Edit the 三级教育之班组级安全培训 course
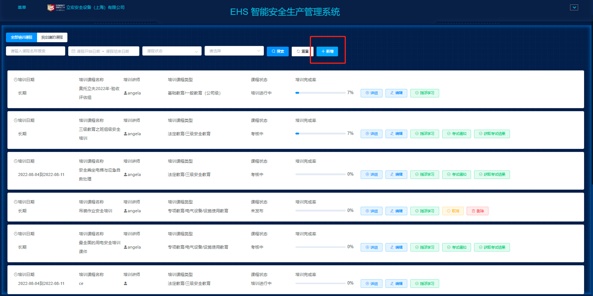 point(396,134)
